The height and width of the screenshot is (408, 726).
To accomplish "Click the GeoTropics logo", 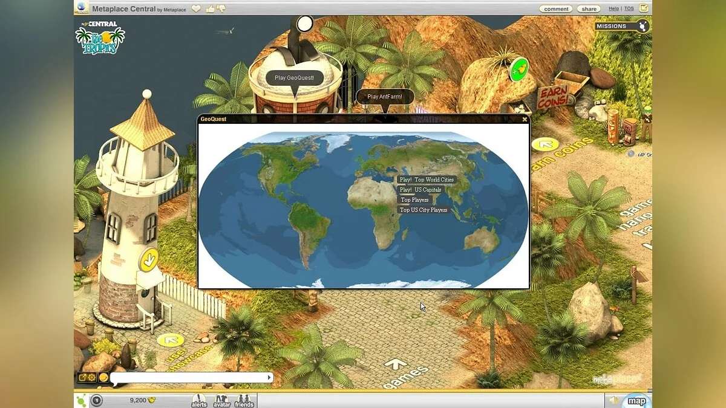I will [100, 39].
